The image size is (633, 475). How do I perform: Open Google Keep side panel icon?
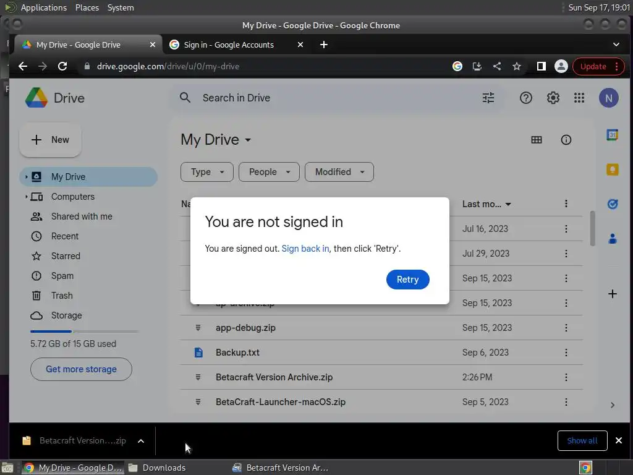613,169
